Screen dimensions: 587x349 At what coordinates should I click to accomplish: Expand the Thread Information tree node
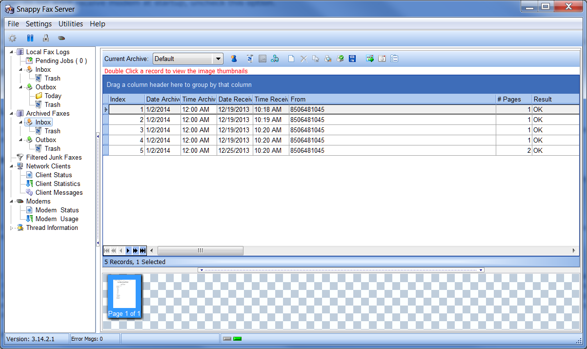click(12, 228)
